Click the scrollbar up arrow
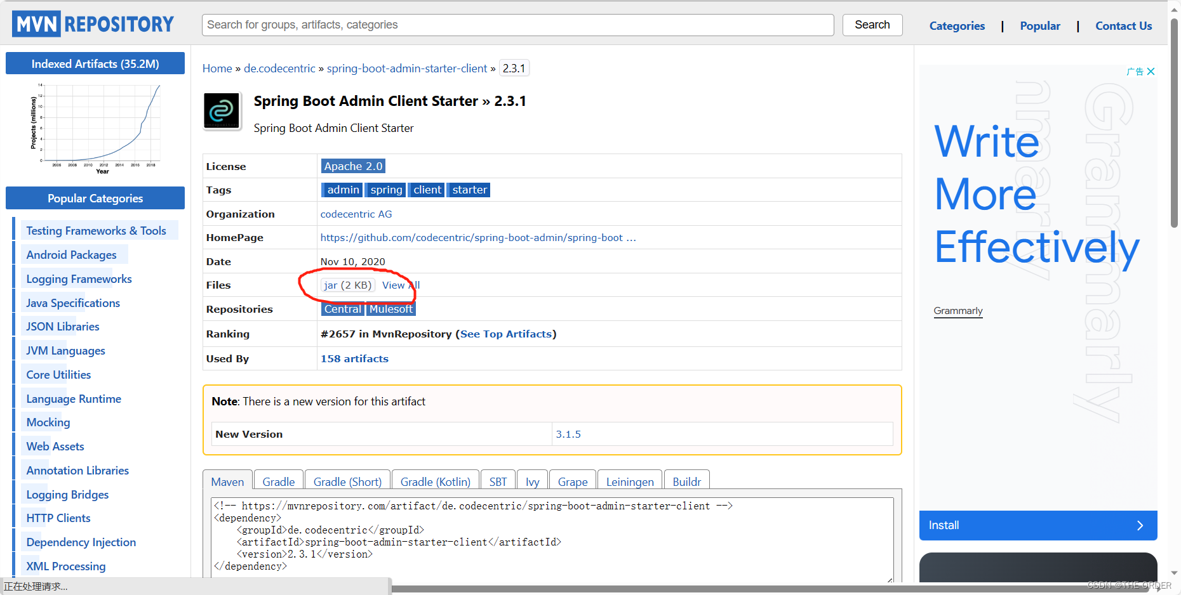Viewport: 1181px width, 595px height. tap(1175, 9)
